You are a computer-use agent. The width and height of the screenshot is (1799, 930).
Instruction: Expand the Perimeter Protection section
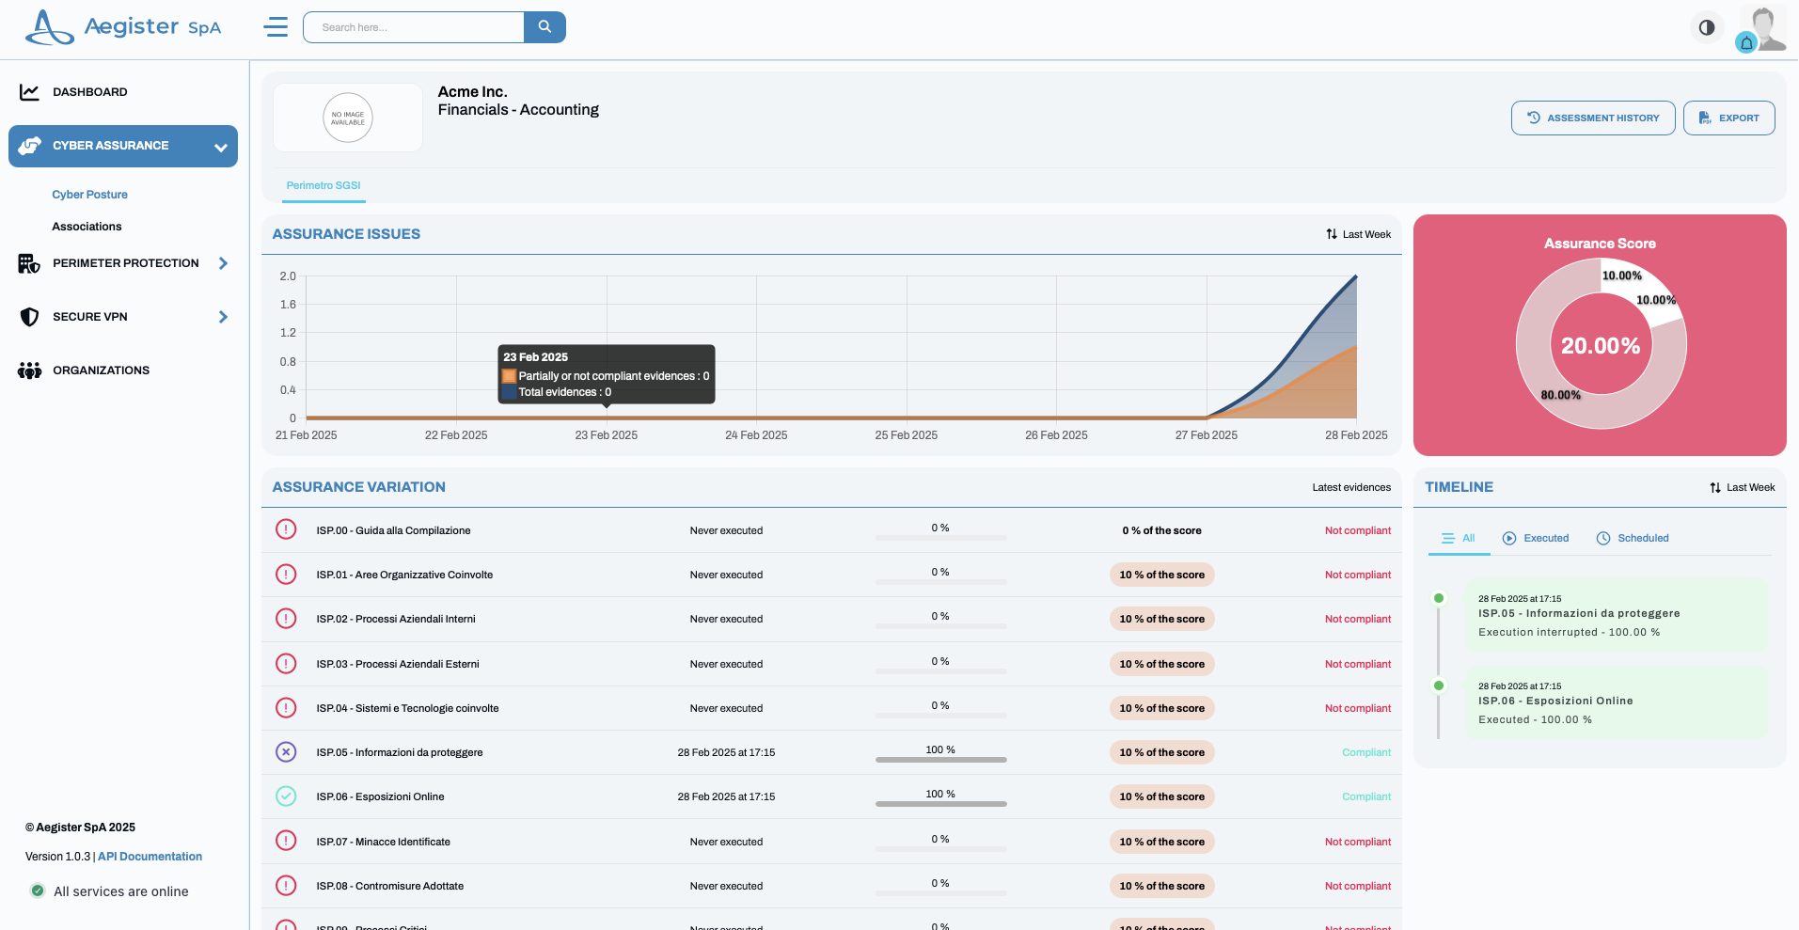(x=223, y=263)
